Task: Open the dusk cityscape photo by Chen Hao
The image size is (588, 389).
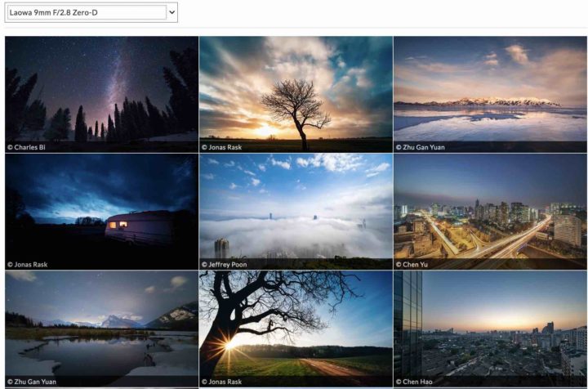Action: 490,329
